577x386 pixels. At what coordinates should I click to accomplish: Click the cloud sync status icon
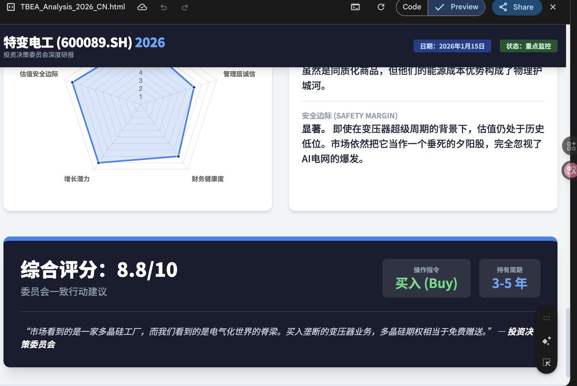pos(142,7)
